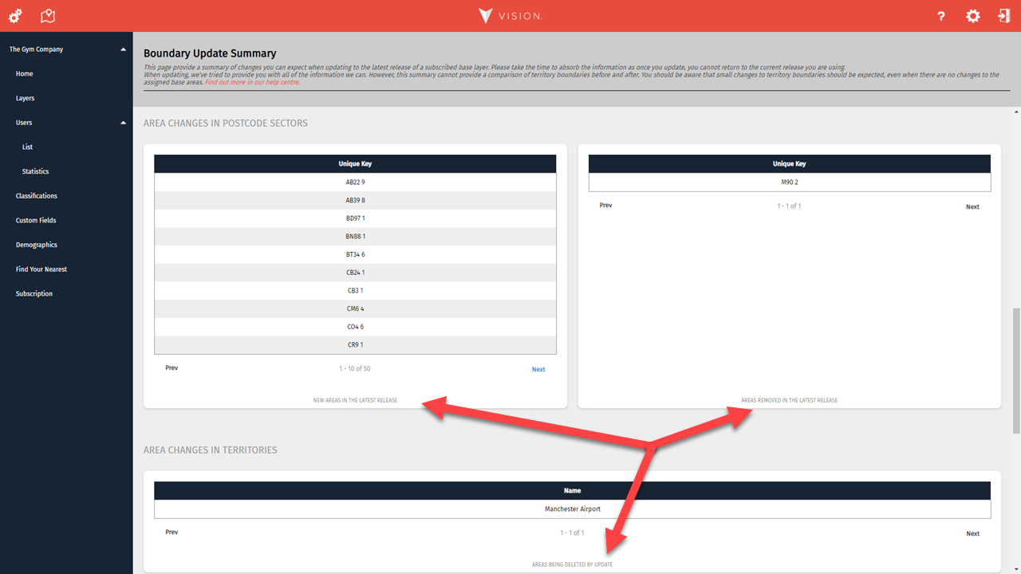The height and width of the screenshot is (574, 1021).
Task: Click the vertical page scrollbar
Action: click(x=1015, y=371)
